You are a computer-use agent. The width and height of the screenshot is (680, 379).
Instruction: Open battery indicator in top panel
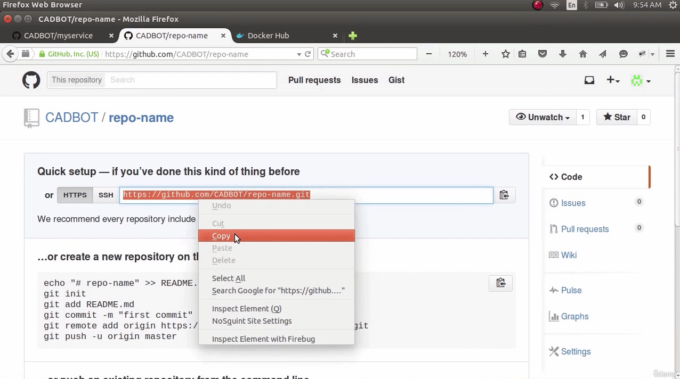[x=601, y=5]
